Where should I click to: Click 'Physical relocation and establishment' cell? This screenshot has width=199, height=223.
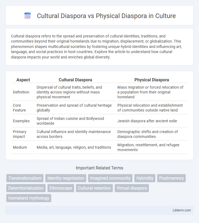coord(152,108)
